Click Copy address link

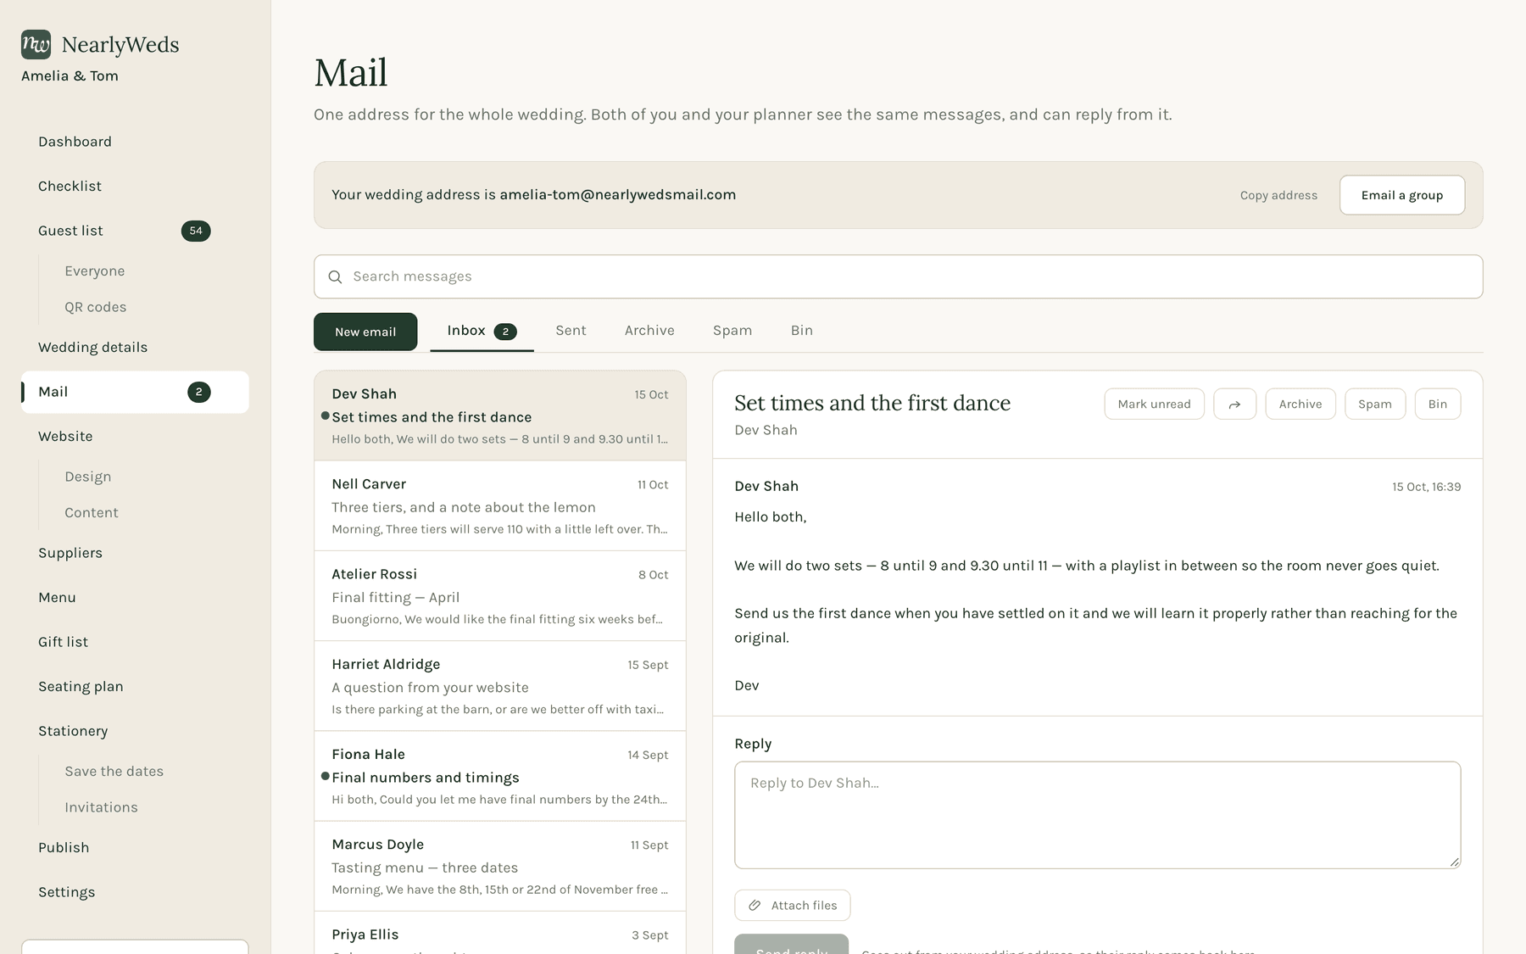(1278, 195)
